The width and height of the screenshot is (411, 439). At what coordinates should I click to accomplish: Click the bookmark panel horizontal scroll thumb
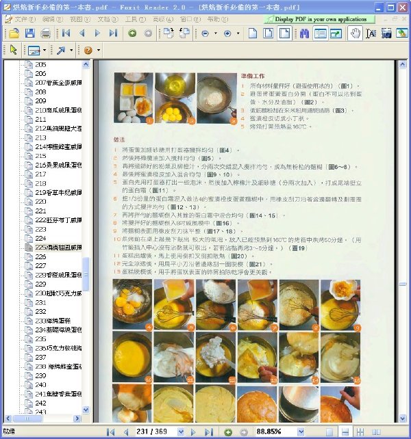point(27,418)
